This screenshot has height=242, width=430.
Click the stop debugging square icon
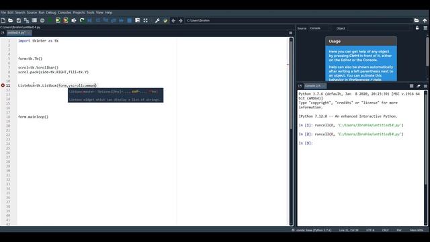point(129,20)
